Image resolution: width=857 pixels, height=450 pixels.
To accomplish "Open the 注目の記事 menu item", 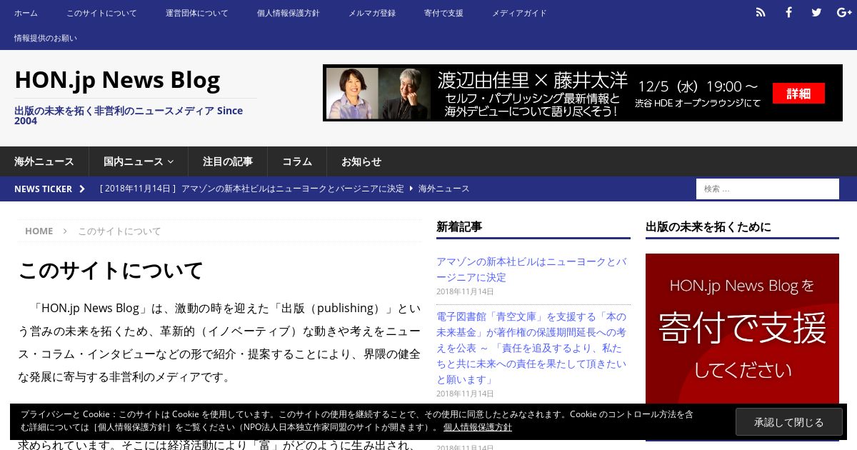I will [x=228, y=161].
